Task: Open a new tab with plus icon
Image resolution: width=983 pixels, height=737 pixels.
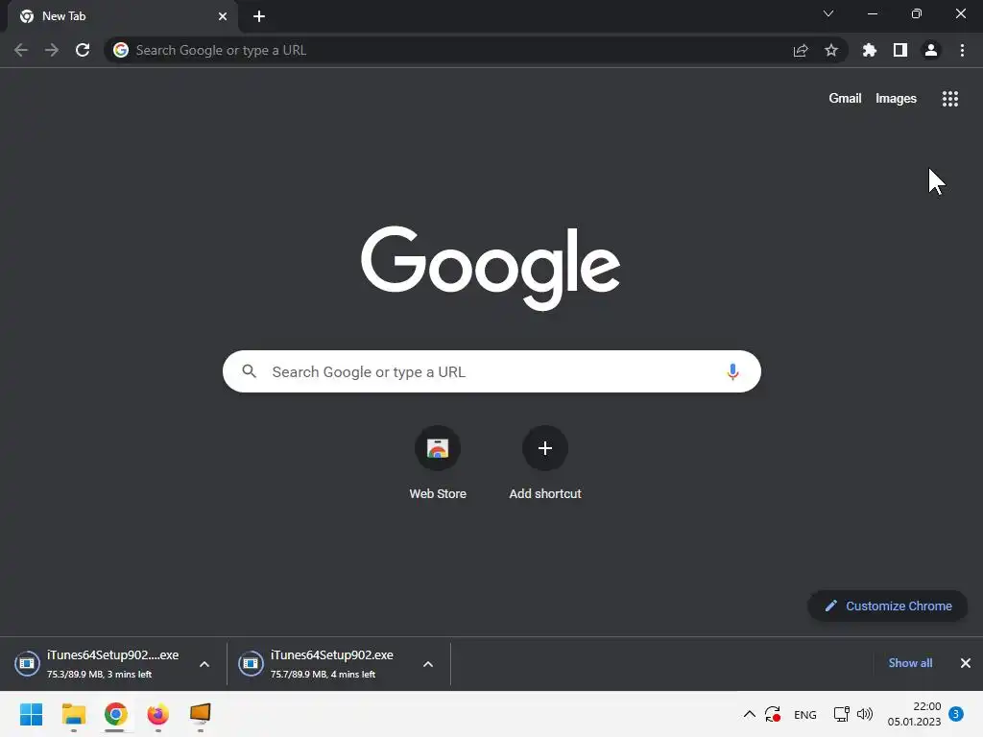Action: pos(259,16)
